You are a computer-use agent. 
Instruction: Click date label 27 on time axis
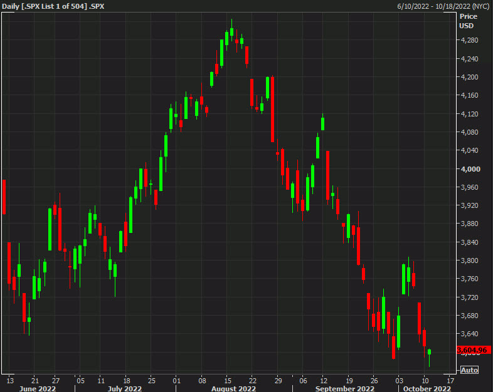[56, 381]
